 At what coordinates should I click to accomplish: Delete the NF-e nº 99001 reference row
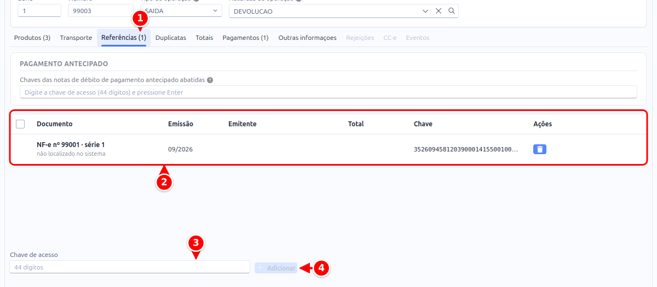coord(539,149)
